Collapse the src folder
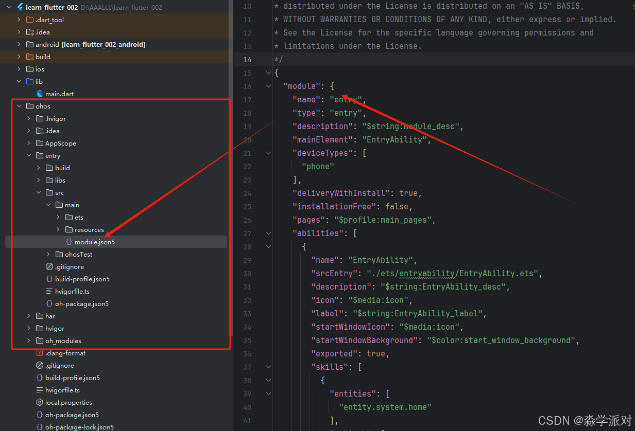 [x=39, y=192]
